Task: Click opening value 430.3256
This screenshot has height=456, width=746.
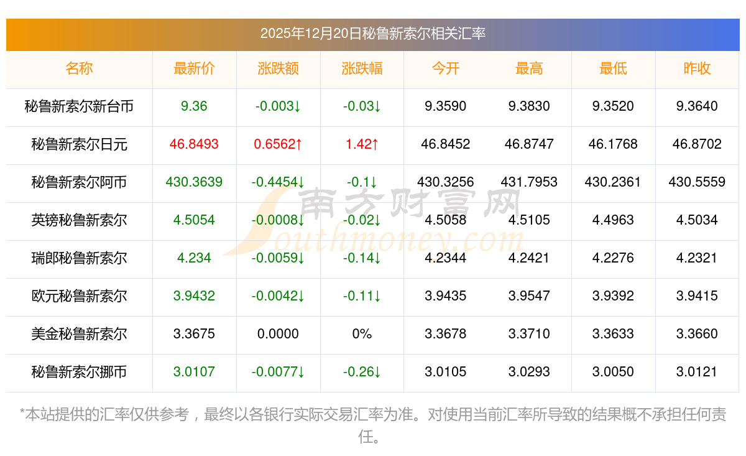Action: pyautogui.click(x=446, y=182)
